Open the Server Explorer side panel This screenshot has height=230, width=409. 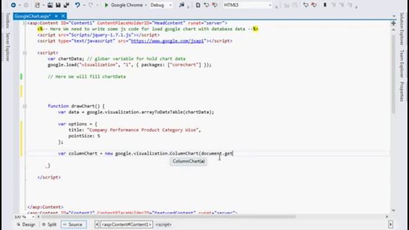point(8,47)
